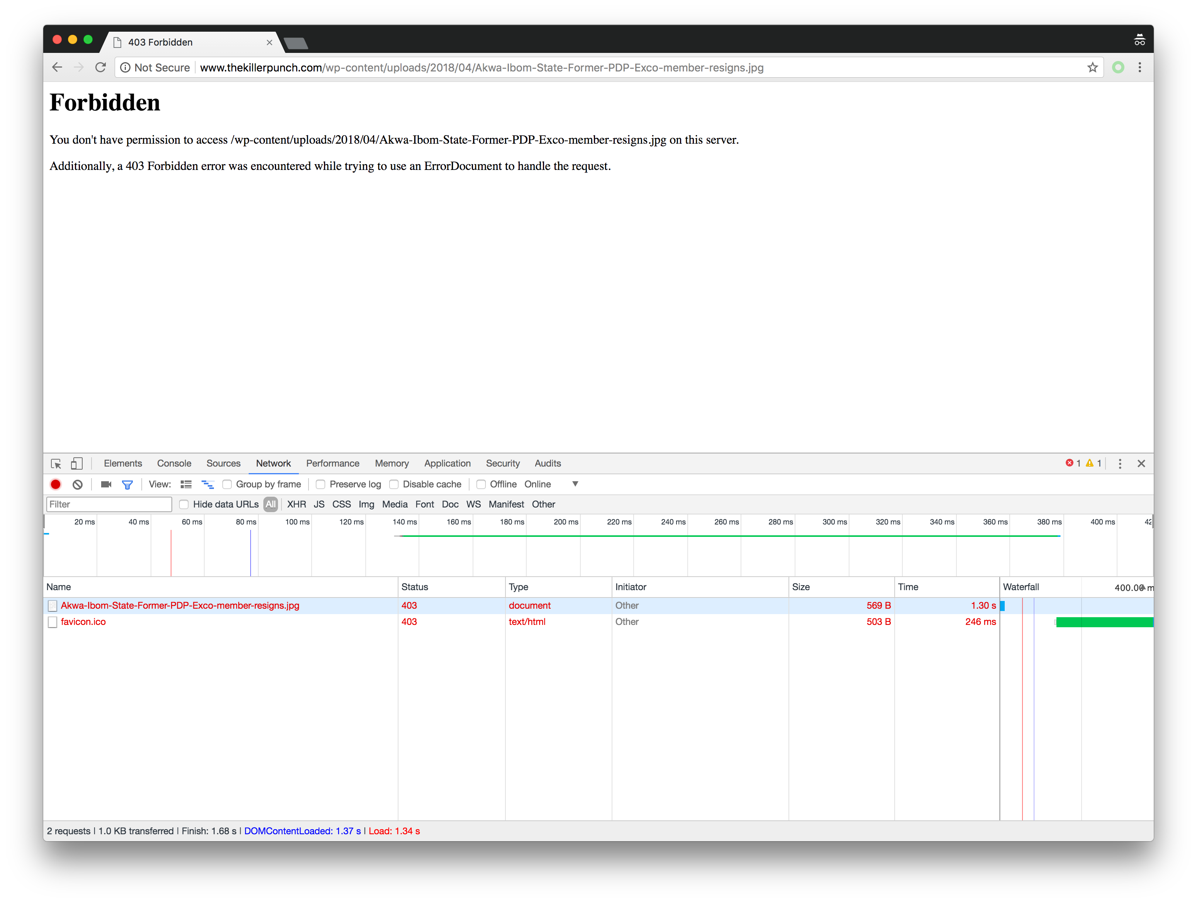Show only Img type requests

click(x=366, y=504)
